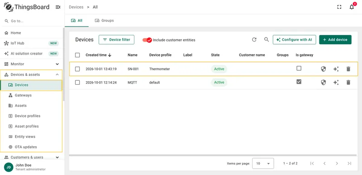Expand Customers & users section
Image resolution: width=362 pixels, height=175 pixels.
coord(31,157)
